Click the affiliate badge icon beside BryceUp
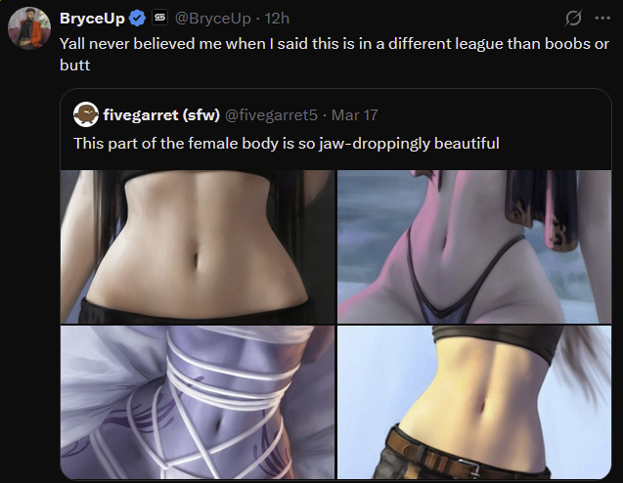 coord(159,18)
